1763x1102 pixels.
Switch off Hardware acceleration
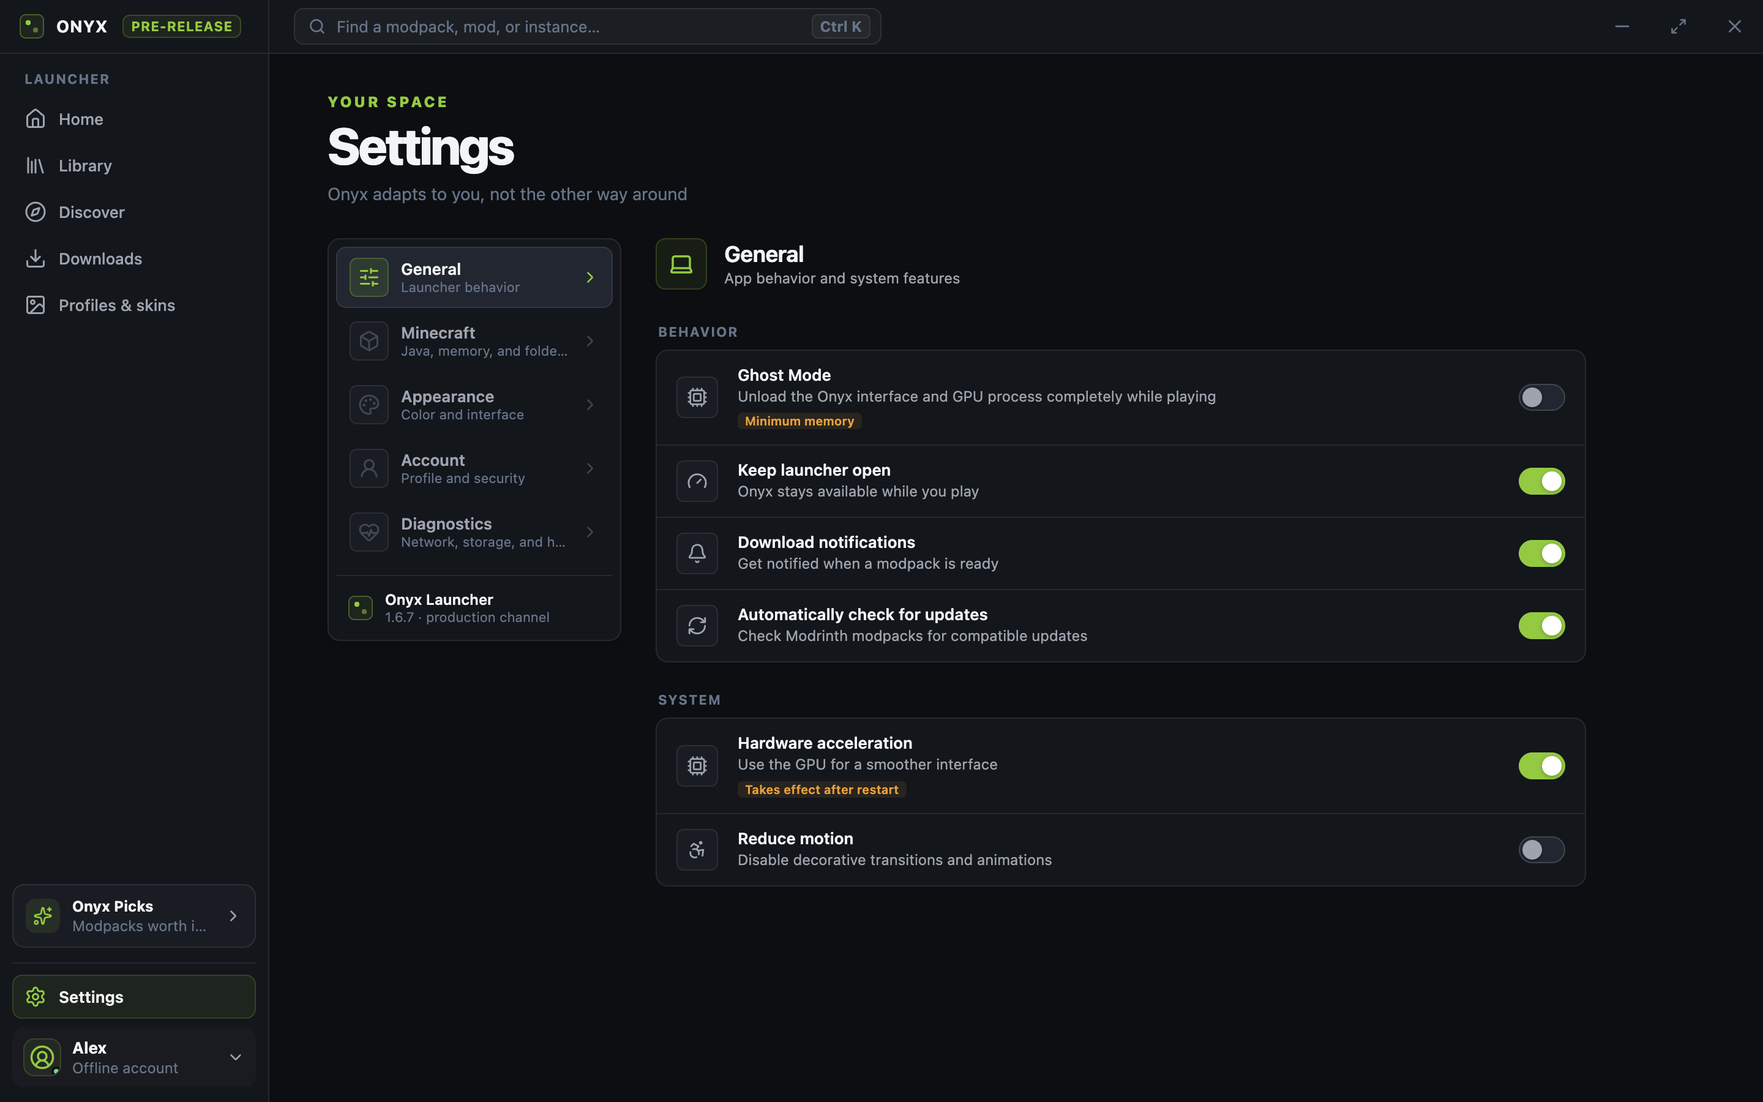tap(1541, 765)
